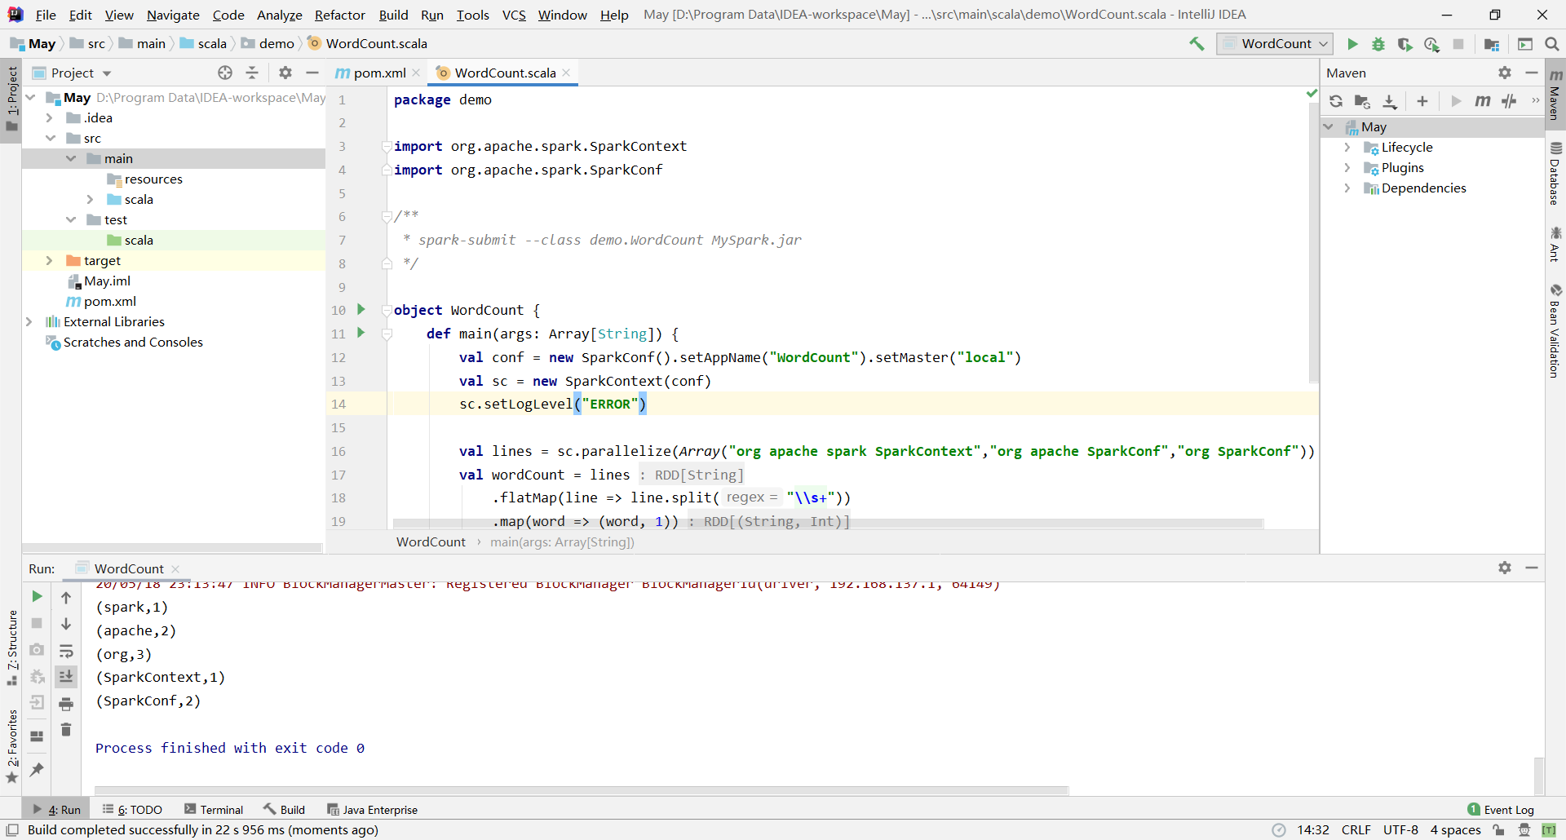Pin the Run tab

click(37, 769)
